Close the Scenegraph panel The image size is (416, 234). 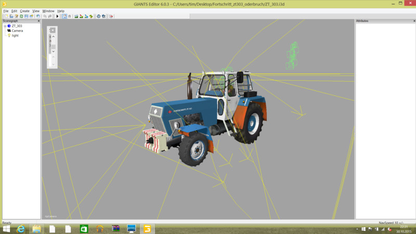click(38, 21)
